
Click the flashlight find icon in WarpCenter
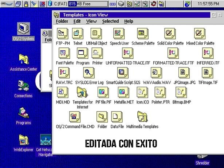[34, 4]
